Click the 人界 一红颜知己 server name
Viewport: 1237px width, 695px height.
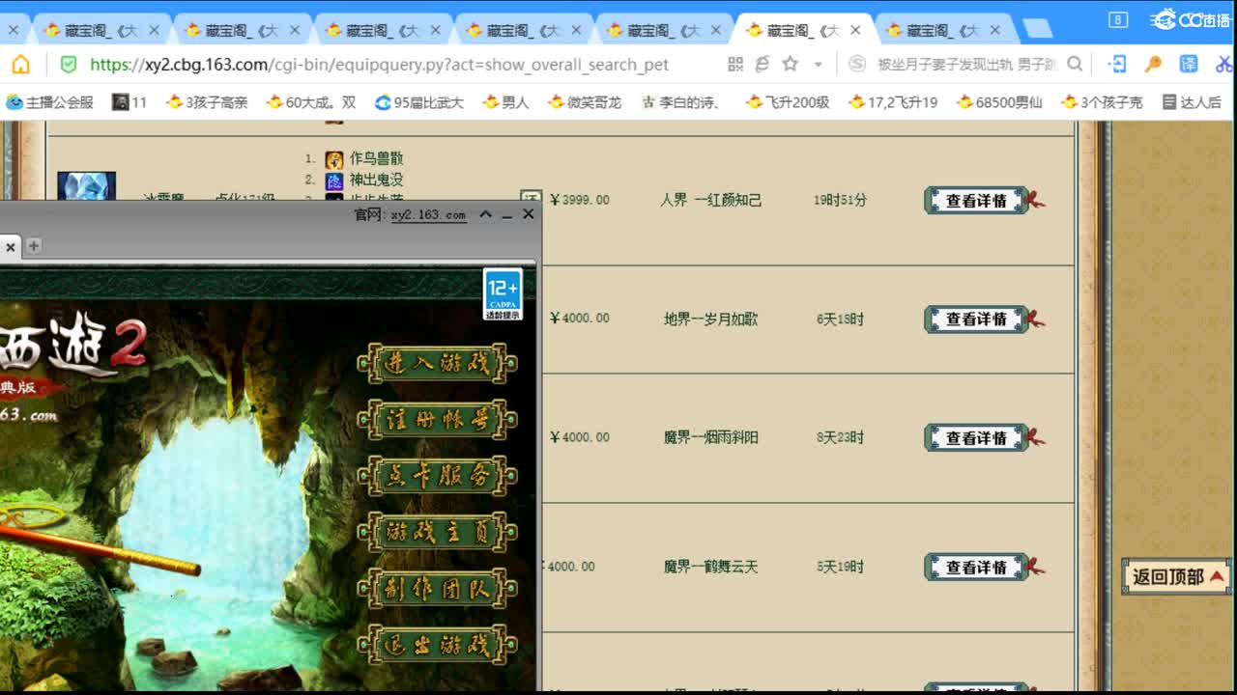pos(711,201)
